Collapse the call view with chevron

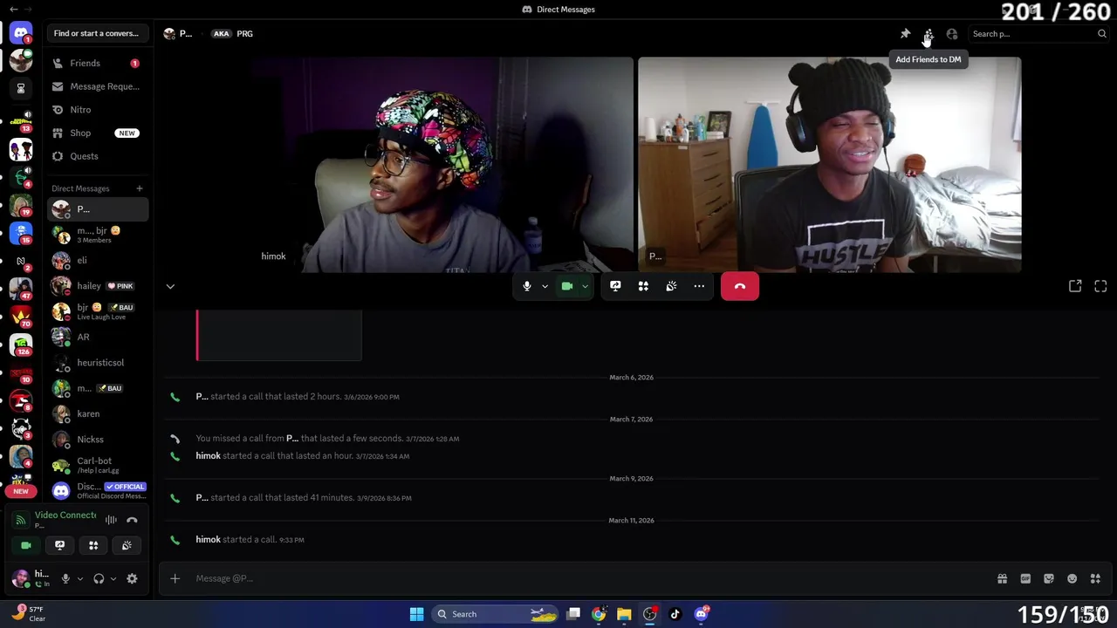tap(170, 286)
